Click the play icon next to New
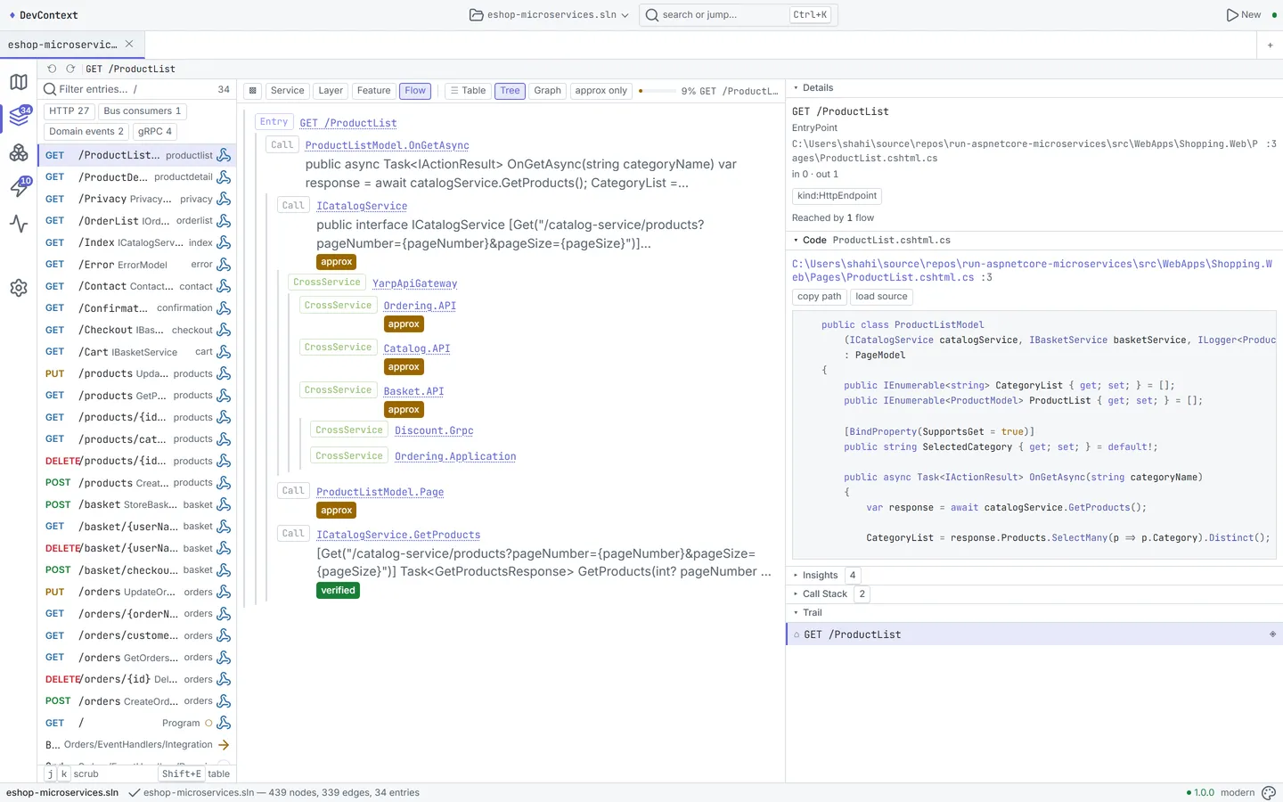Viewport: 1283px width, 802px height. 1232,15
